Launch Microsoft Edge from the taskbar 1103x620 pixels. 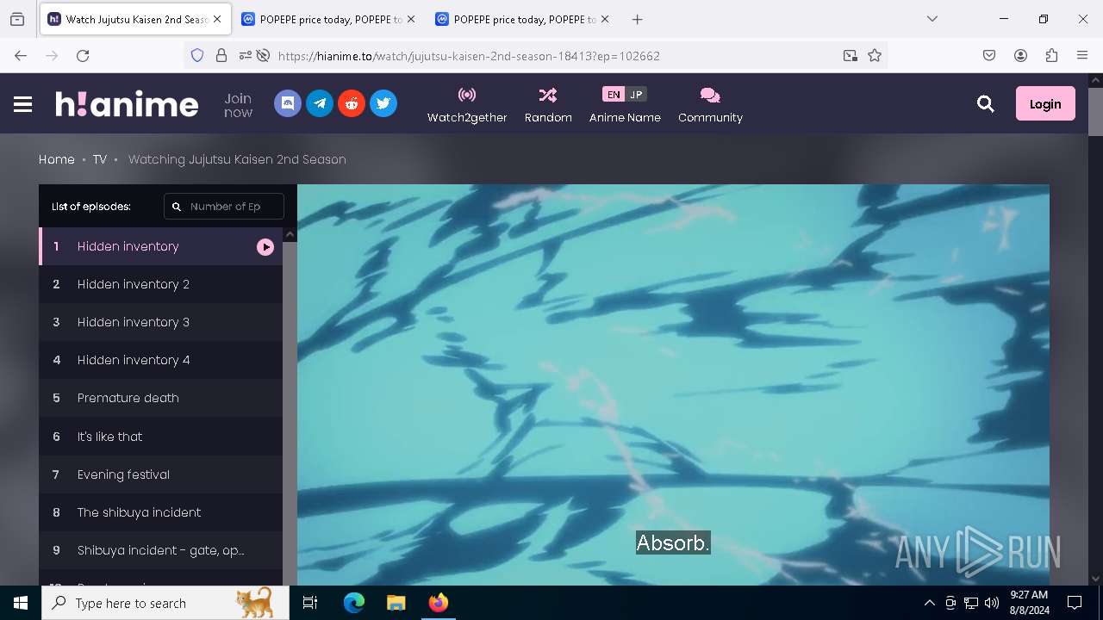pyautogui.click(x=354, y=603)
